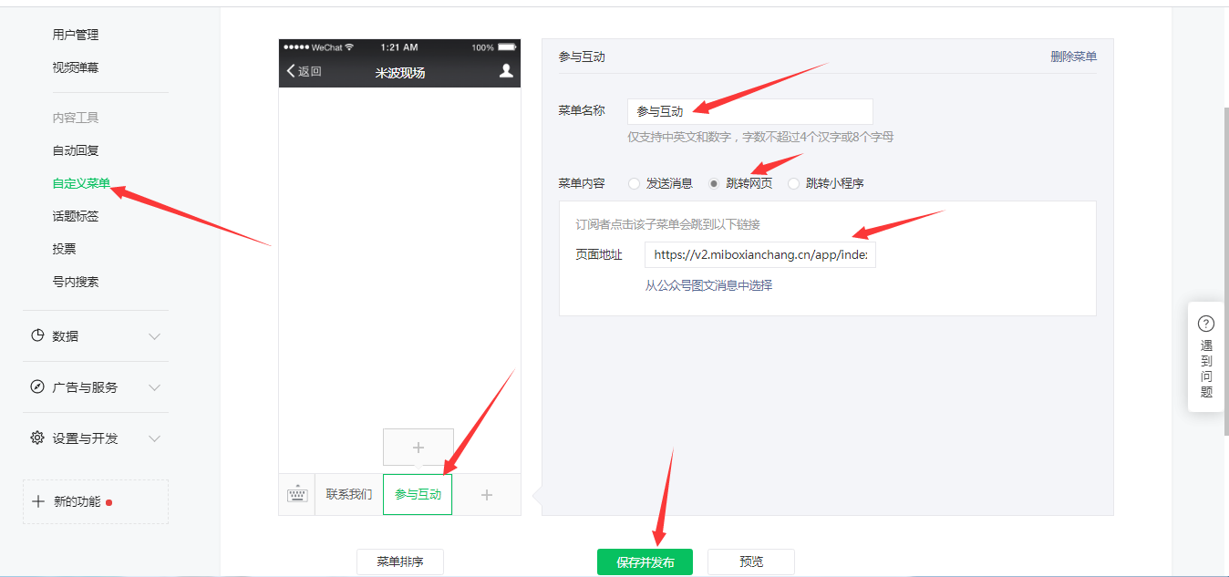Click the 菜单名称 text input field
The image size is (1229, 577).
(x=749, y=111)
